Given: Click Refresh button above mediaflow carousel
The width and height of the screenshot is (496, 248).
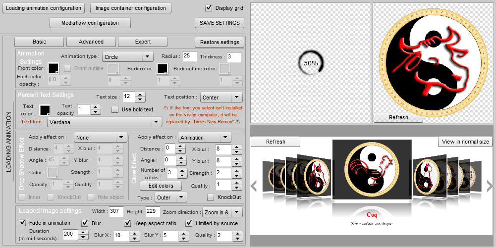Looking at the screenshot, I should (276, 142).
